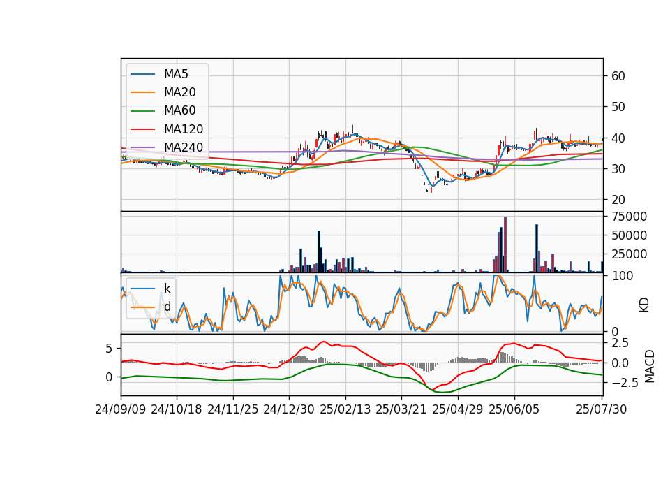The height and width of the screenshot is (482, 670).
Task: Click the KD axis title
Action: coord(644,305)
